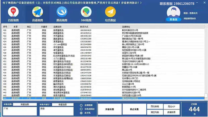This screenshot has width=208, height=117.
Task: Open 快速选择 for the 采集关键字 keyword
Action: point(62,105)
